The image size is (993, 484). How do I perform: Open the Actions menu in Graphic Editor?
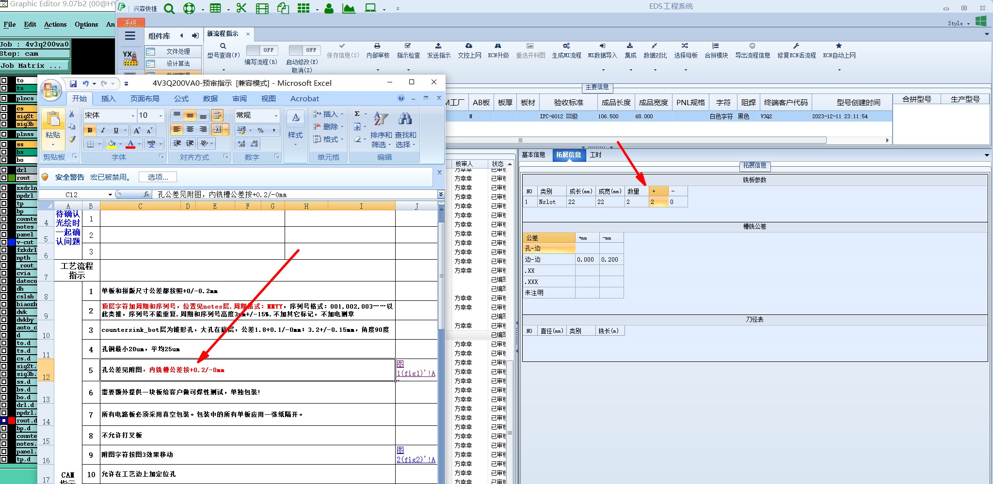click(x=55, y=24)
